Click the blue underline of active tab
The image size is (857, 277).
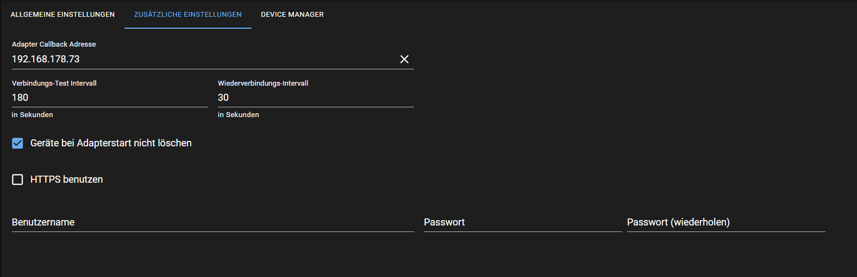coord(187,28)
